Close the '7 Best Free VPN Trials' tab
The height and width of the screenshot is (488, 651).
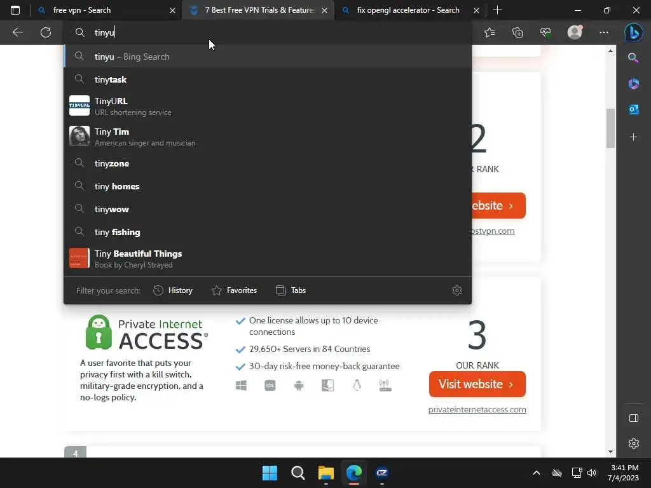pos(325,10)
